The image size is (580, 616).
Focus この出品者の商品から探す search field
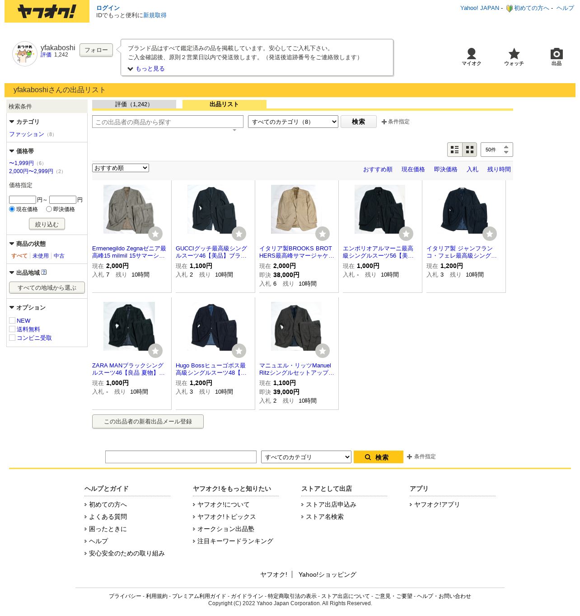coord(168,122)
